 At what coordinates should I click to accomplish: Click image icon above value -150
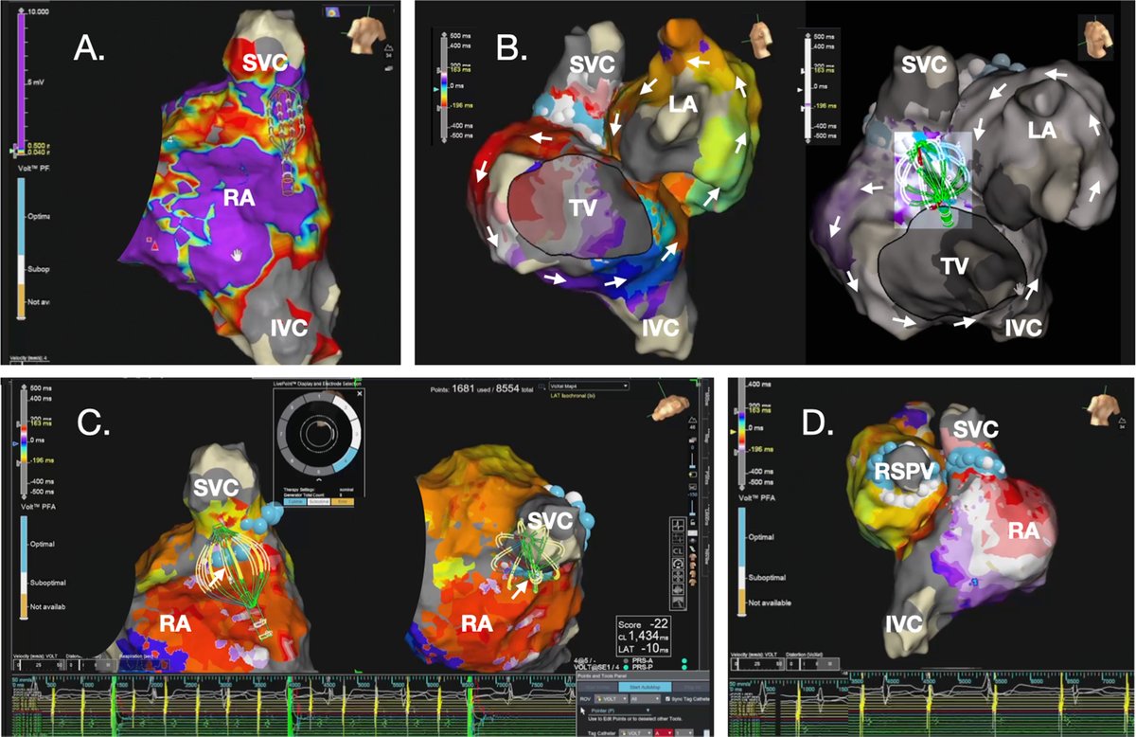pyautogui.click(x=693, y=487)
